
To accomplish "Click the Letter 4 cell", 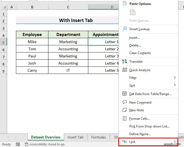I will point(103,63).
